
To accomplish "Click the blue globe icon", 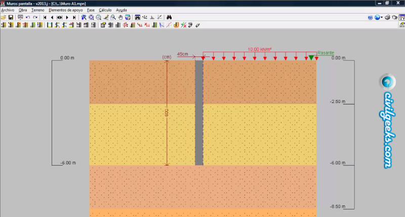I will [x=377, y=18].
